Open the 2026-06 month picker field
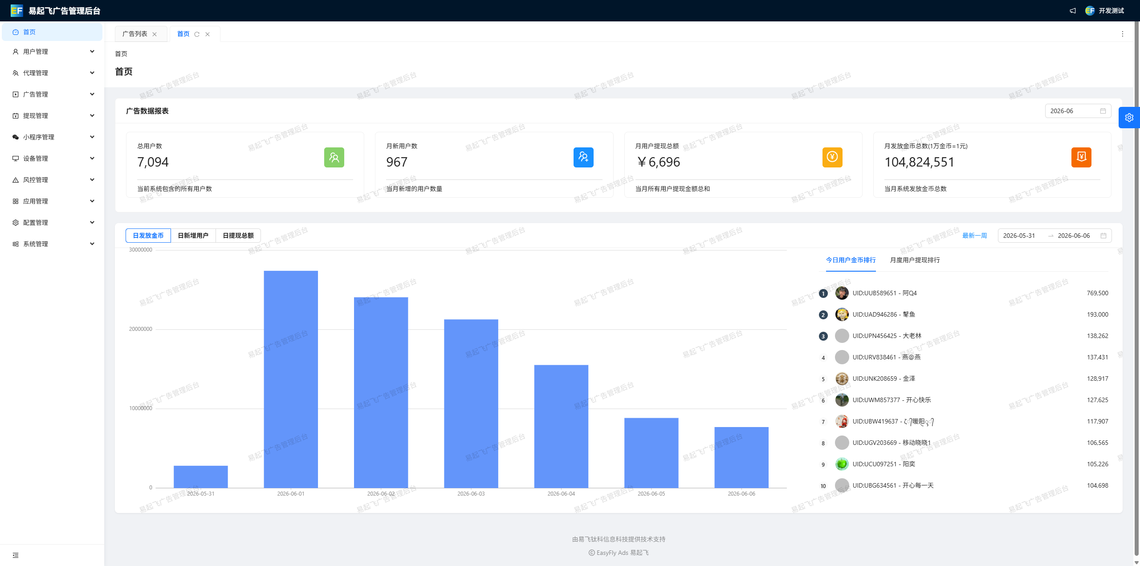Screen dimensions: 1140x566 coord(1078,111)
